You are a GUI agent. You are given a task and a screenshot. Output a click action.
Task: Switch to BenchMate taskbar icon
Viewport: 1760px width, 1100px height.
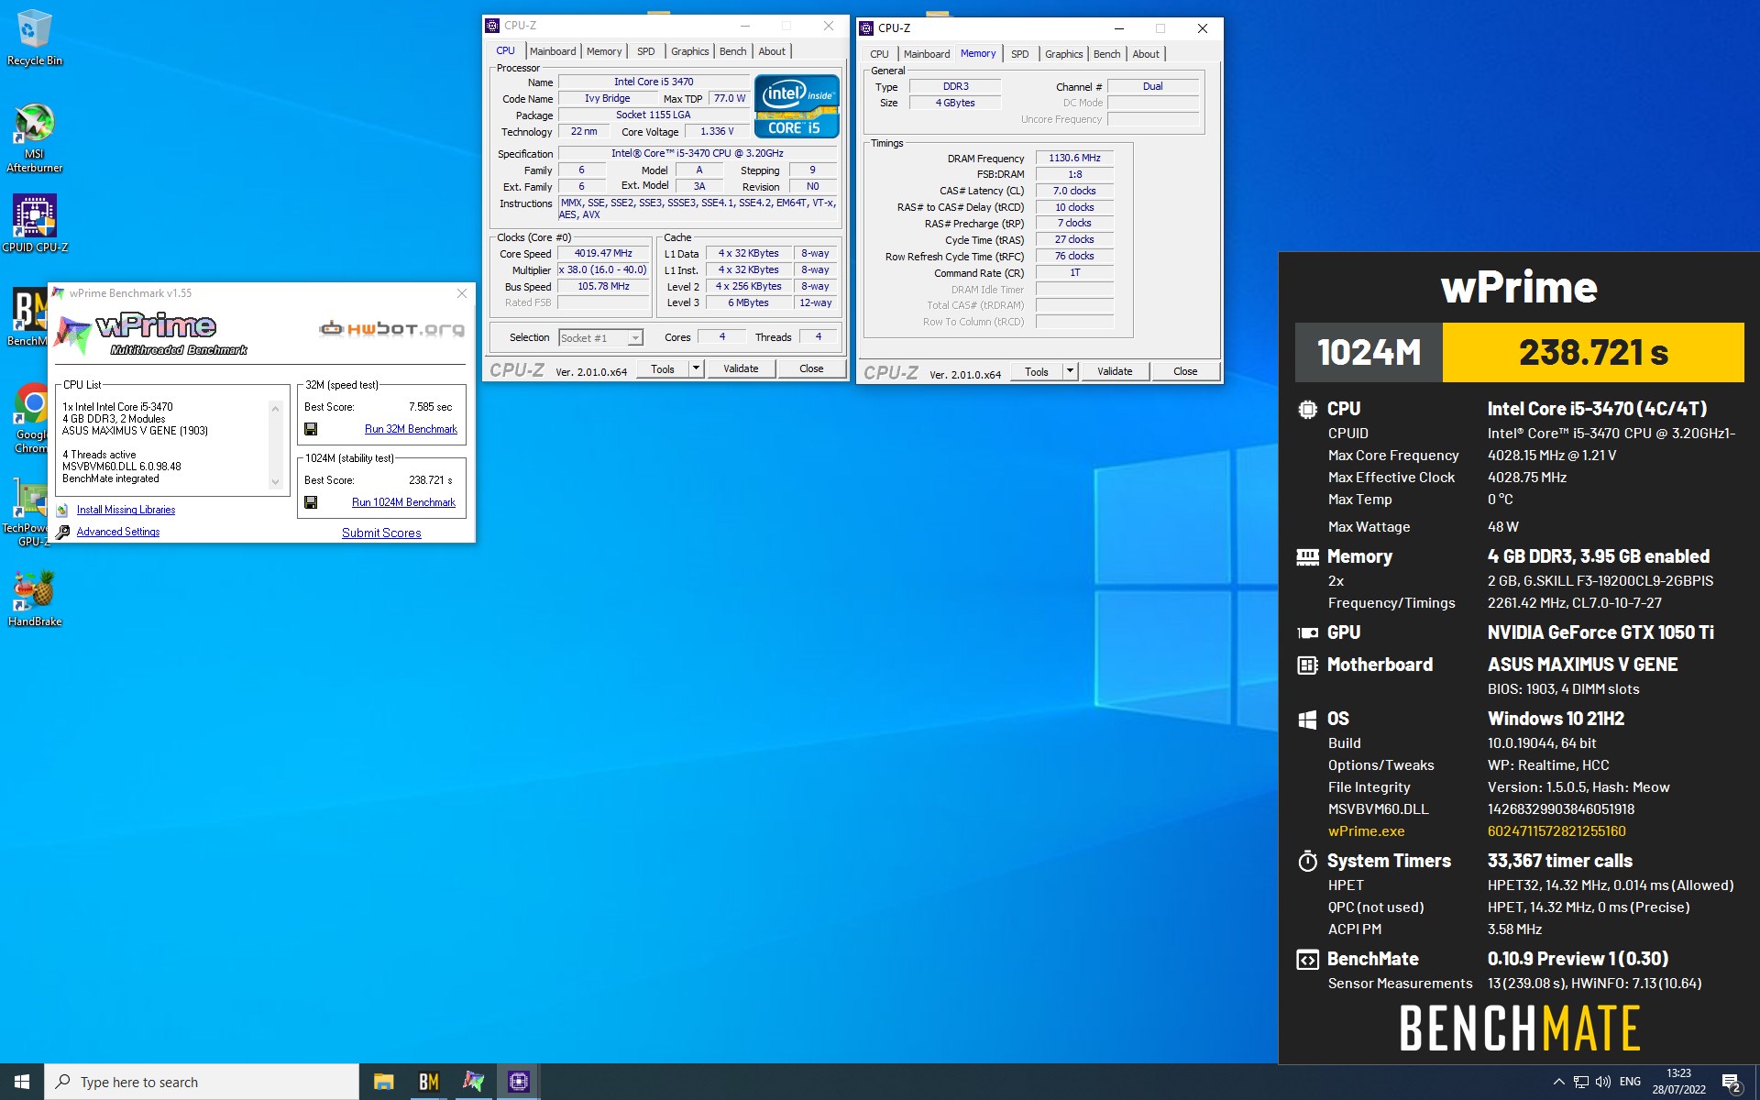[428, 1082]
